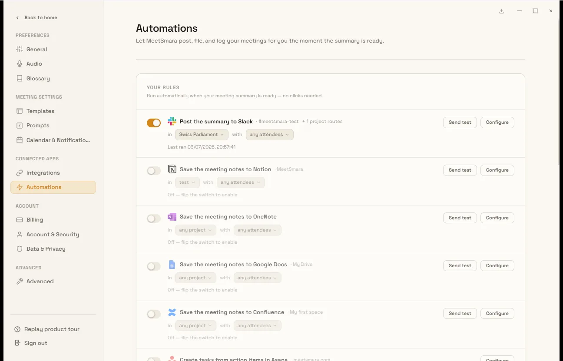The height and width of the screenshot is (361, 563).
Task: Click the Integrations link icon
Action: pyautogui.click(x=20, y=173)
